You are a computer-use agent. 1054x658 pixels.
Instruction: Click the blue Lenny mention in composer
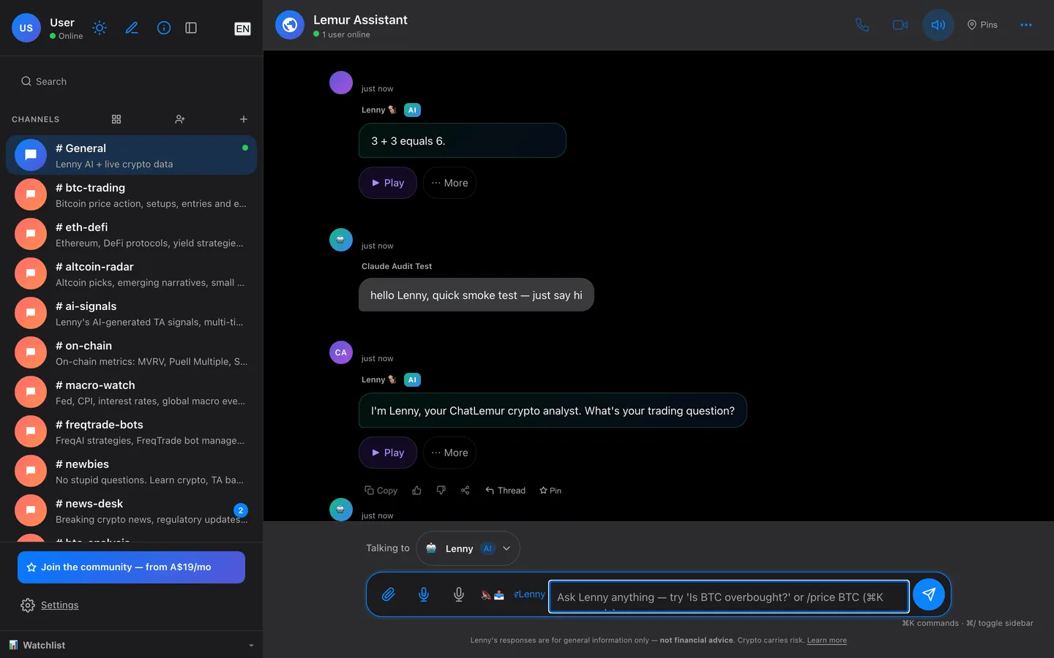pyautogui.click(x=529, y=594)
